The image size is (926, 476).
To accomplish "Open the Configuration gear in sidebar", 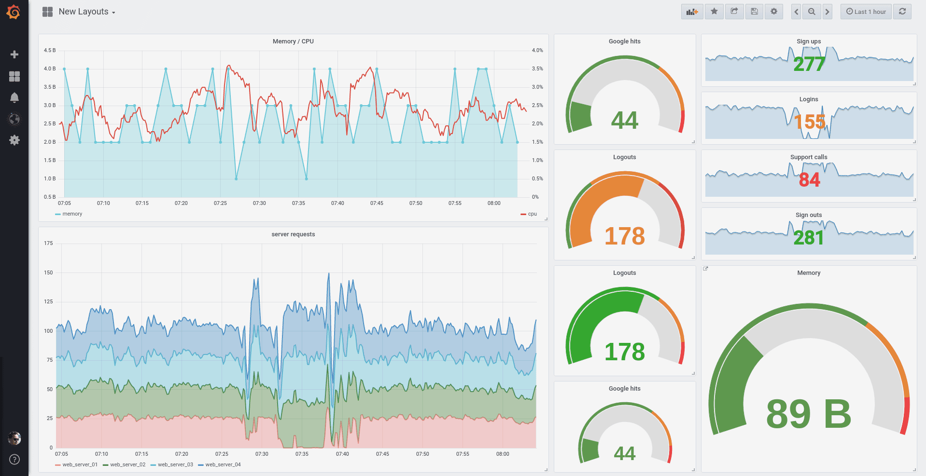I will 14,140.
